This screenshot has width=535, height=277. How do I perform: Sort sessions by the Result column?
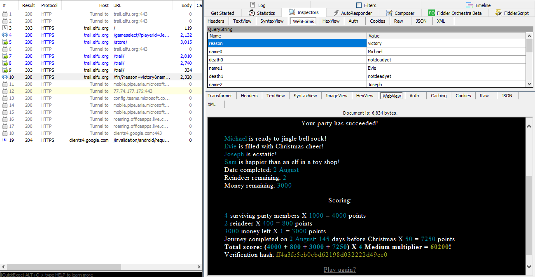coord(29,5)
